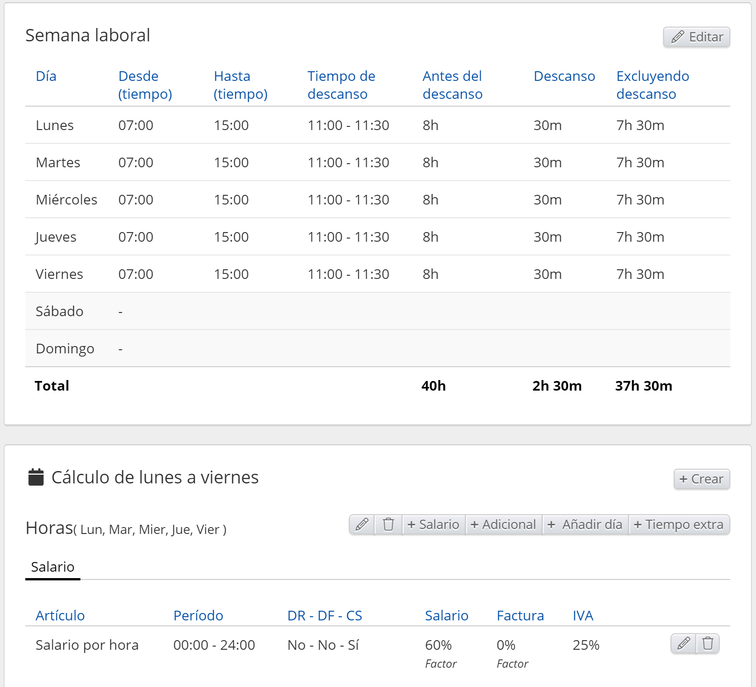756x687 pixels.
Task: Add overtime with + Tiempo extra
Action: (679, 524)
